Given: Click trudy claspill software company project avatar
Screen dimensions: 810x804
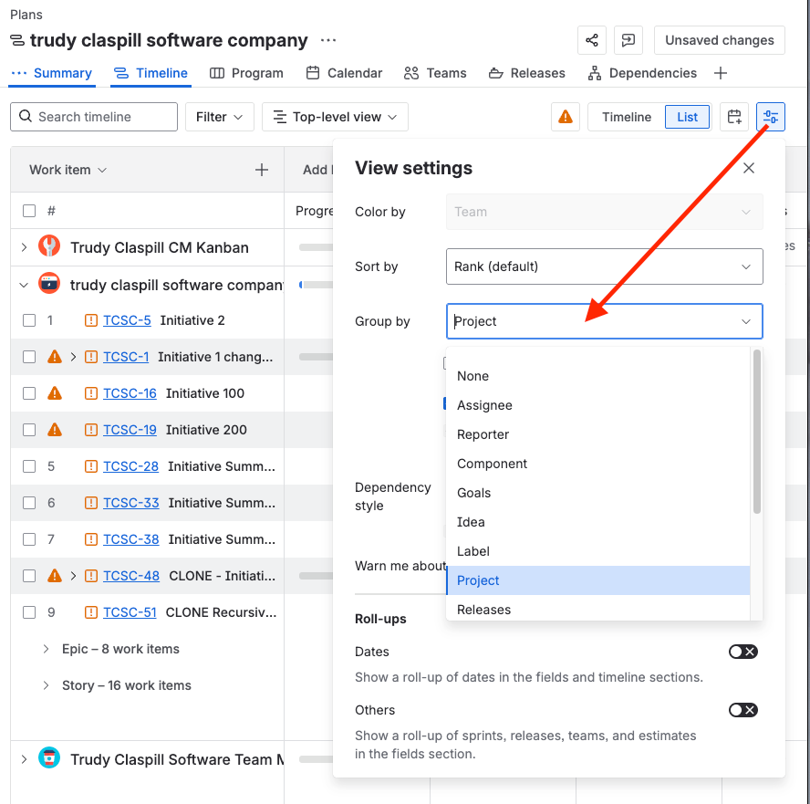Looking at the screenshot, I should [x=49, y=283].
